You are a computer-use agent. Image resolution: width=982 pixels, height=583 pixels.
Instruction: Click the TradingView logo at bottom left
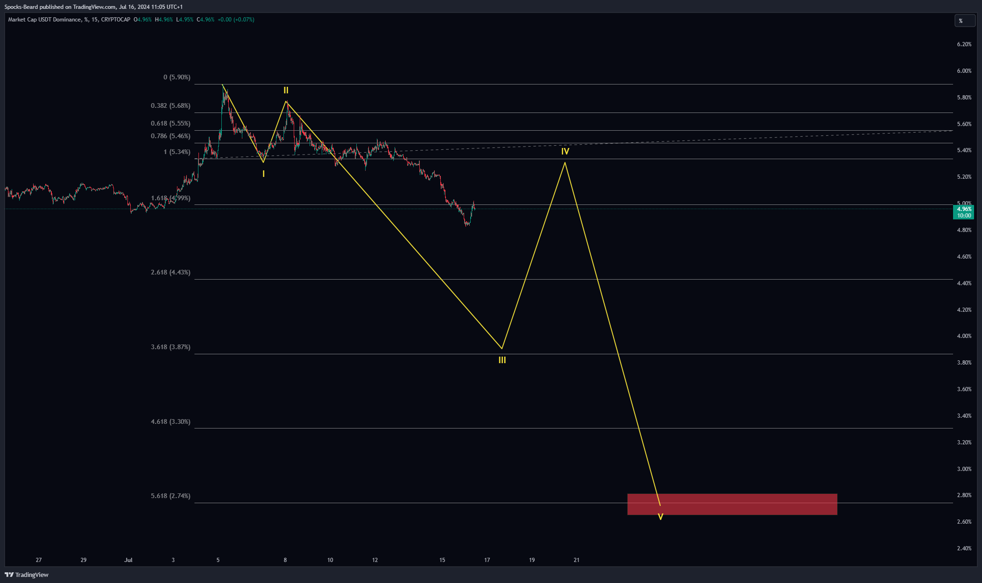coord(27,575)
